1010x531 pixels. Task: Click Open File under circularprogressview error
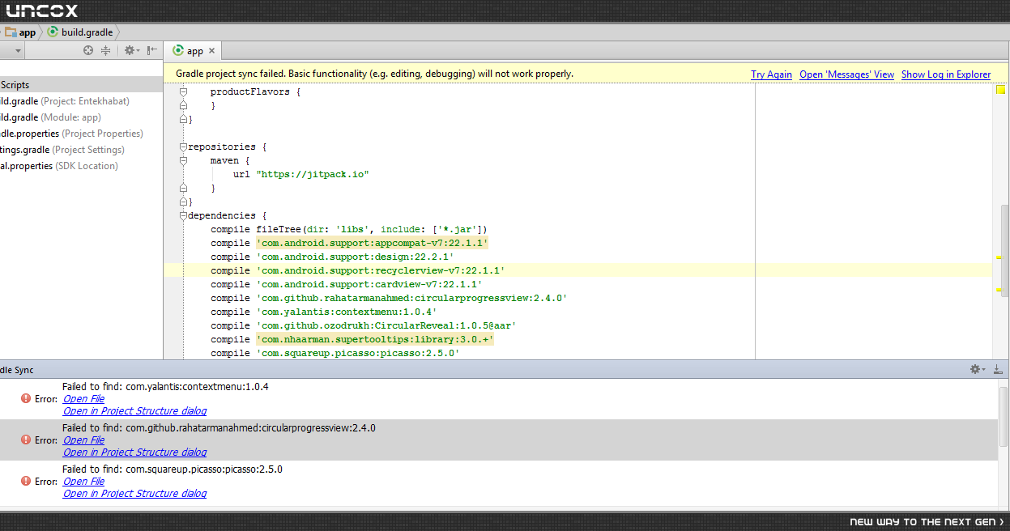coord(83,440)
